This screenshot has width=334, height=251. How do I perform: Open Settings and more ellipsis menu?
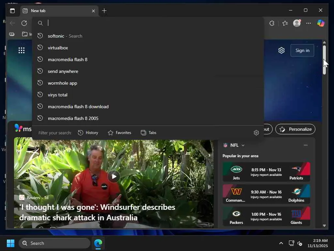tap(309, 23)
